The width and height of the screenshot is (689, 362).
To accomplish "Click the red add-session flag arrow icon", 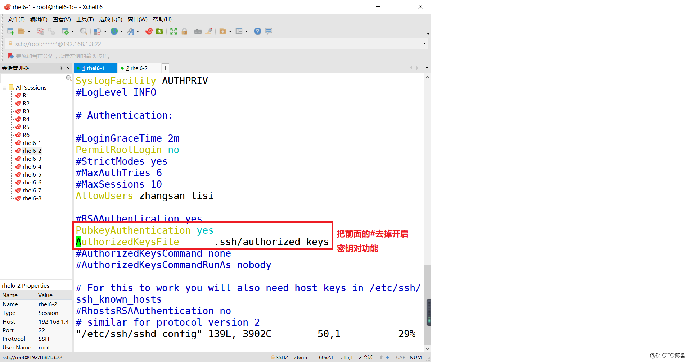I will (x=11, y=56).
